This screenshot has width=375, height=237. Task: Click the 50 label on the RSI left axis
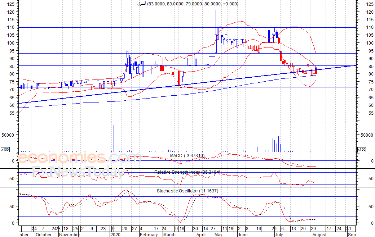pyautogui.click(x=12, y=178)
